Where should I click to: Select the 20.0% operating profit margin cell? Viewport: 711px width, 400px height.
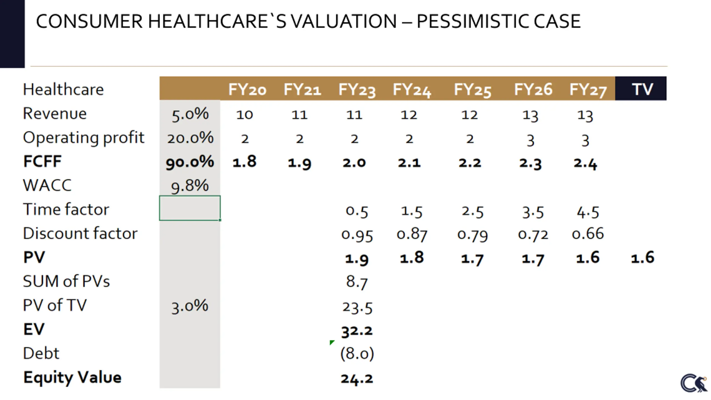[190, 138]
